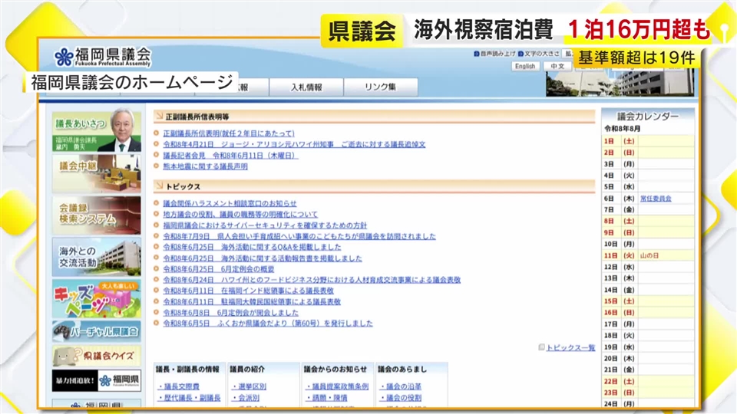Open the トピックス一覧 link
737x414 pixels.
tap(570, 348)
